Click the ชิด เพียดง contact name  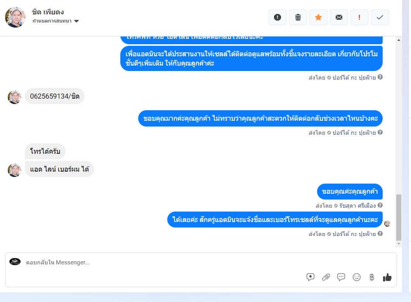tap(48, 12)
